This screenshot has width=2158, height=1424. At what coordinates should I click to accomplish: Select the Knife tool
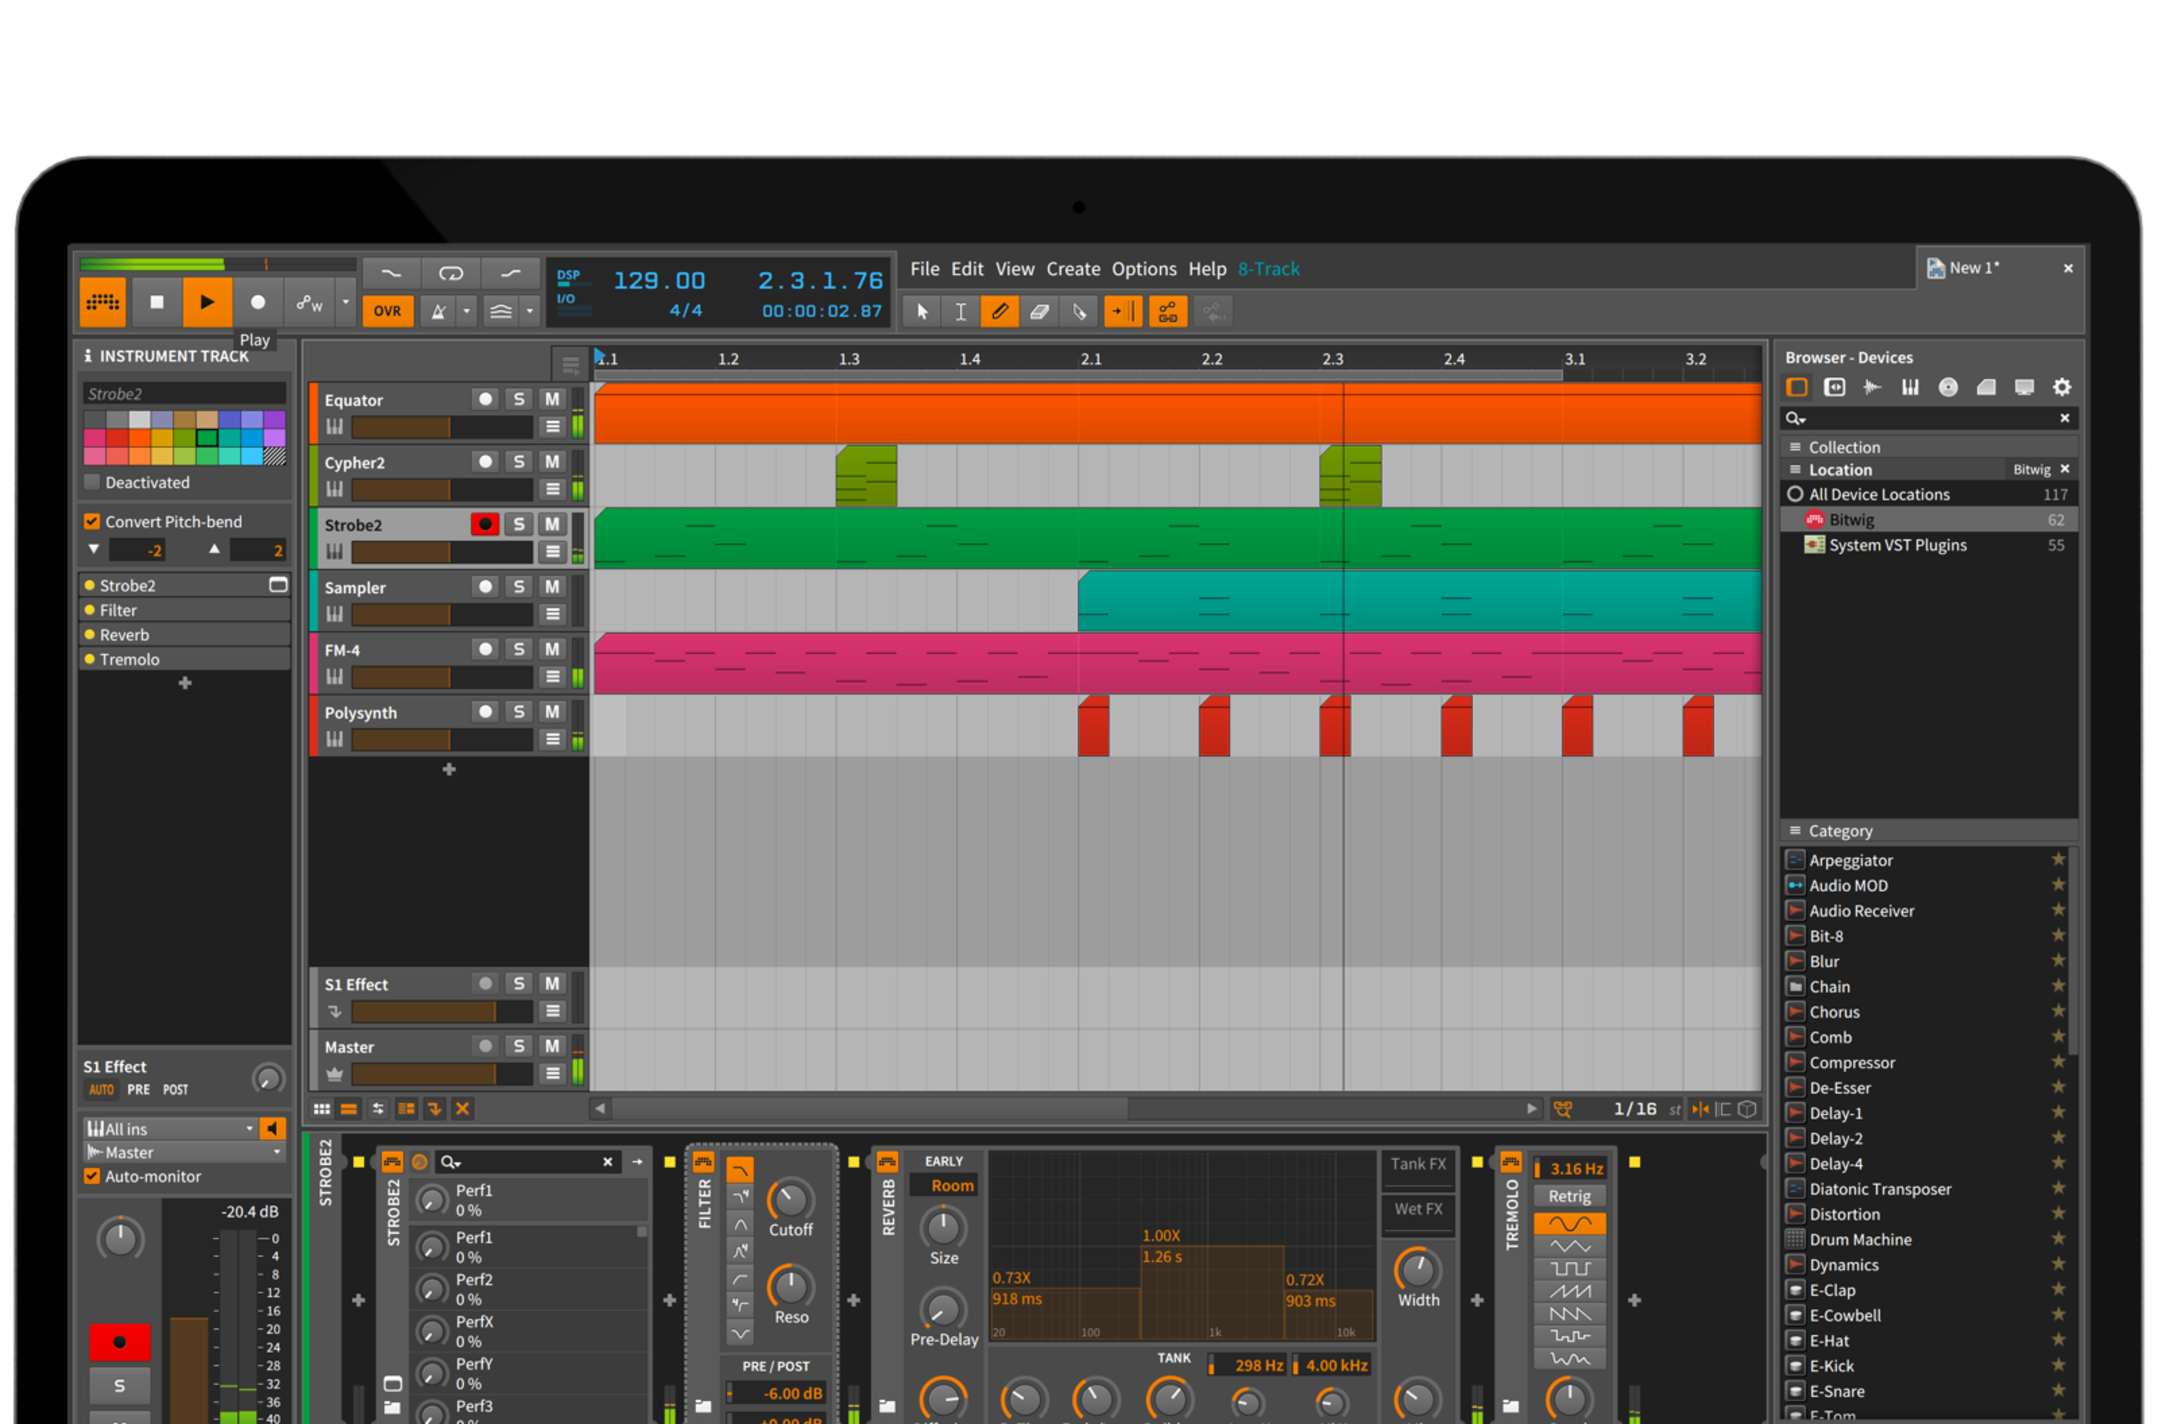click(x=1079, y=312)
